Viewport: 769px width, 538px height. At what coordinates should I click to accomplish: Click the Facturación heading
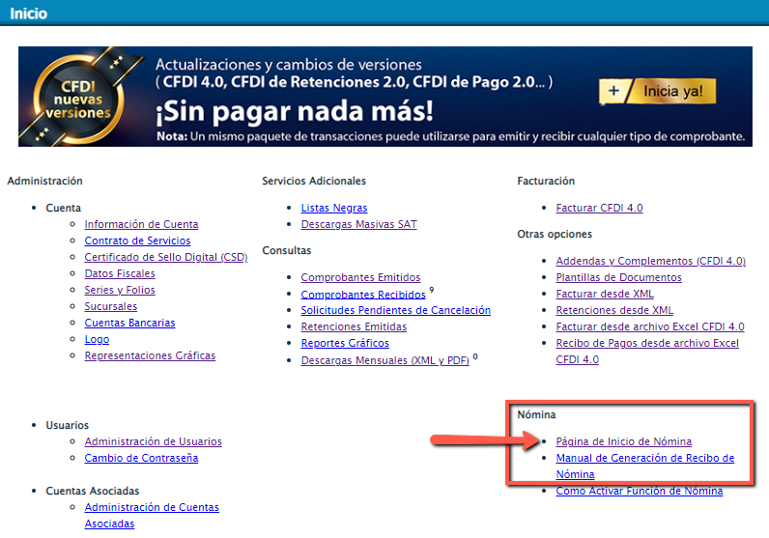coord(546,181)
